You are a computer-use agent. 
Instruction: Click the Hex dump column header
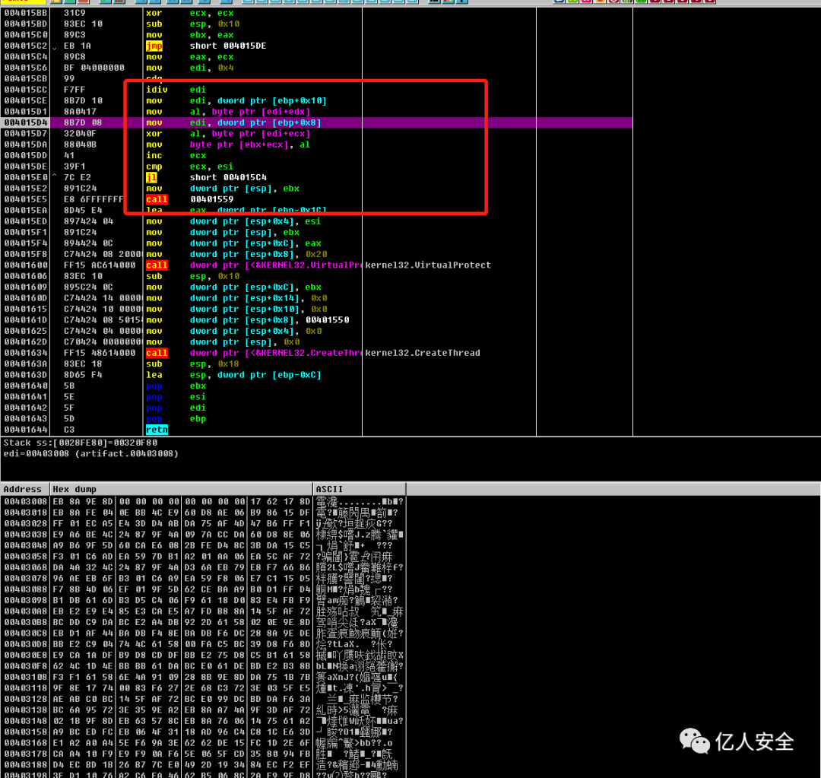point(181,490)
